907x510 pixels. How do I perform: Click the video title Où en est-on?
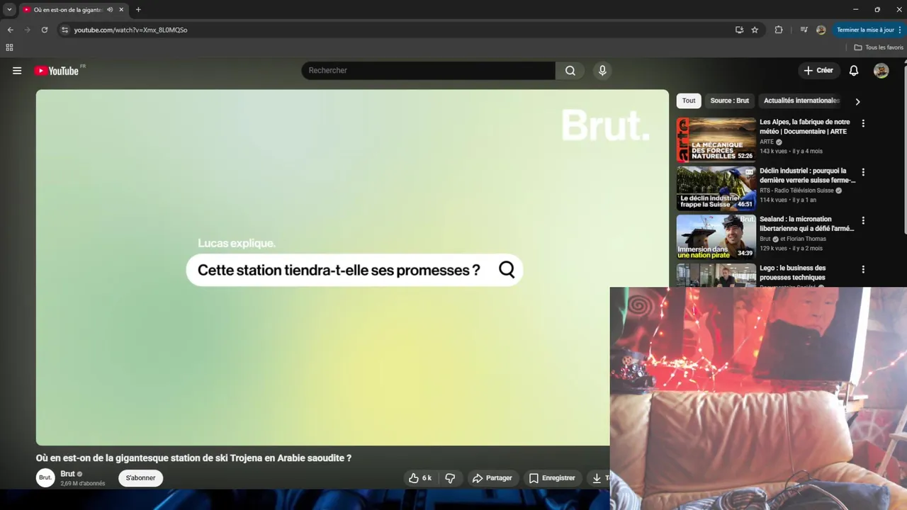tap(193, 458)
